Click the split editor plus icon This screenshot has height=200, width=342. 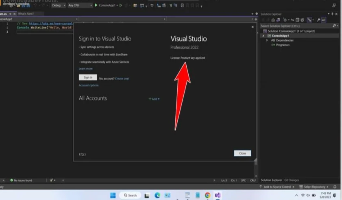pos(256,19)
